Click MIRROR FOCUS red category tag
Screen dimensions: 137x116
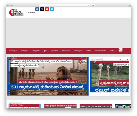(x=17, y=105)
